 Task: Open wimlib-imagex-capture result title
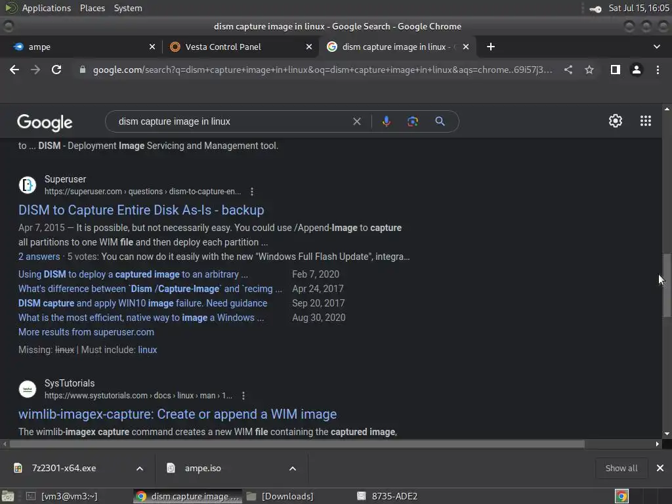pyautogui.click(x=177, y=414)
